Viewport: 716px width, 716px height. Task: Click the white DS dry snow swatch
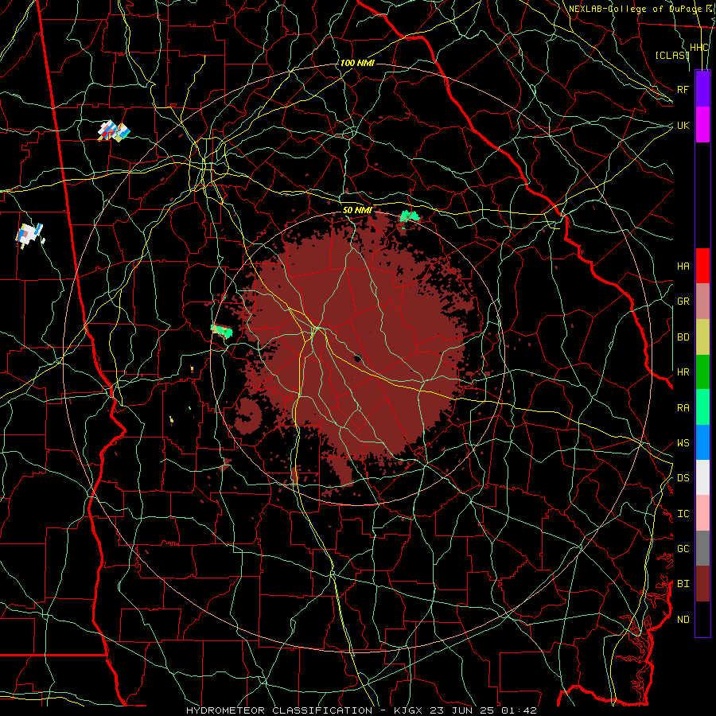pos(702,477)
